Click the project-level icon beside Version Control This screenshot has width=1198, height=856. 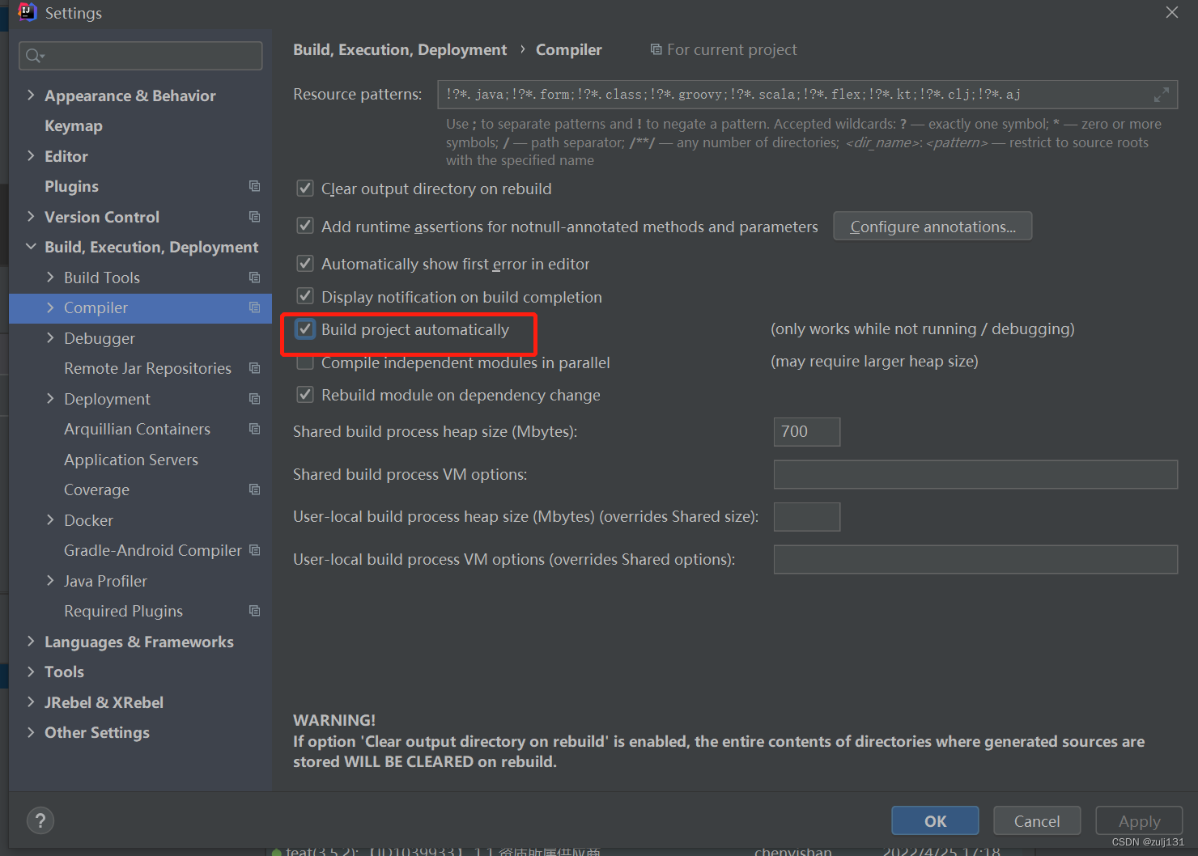click(254, 217)
